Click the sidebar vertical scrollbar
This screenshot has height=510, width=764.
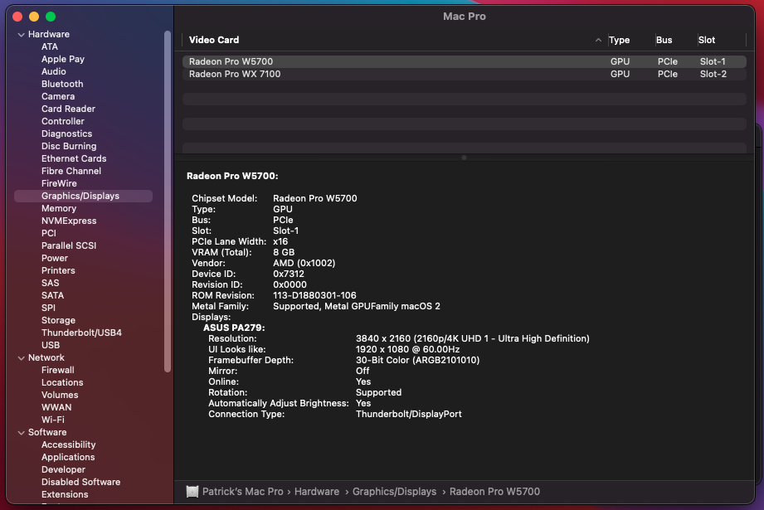click(168, 202)
